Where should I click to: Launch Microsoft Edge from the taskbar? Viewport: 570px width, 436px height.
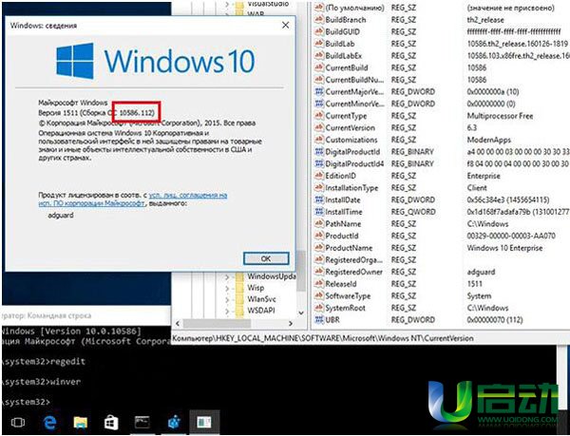(49, 422)
